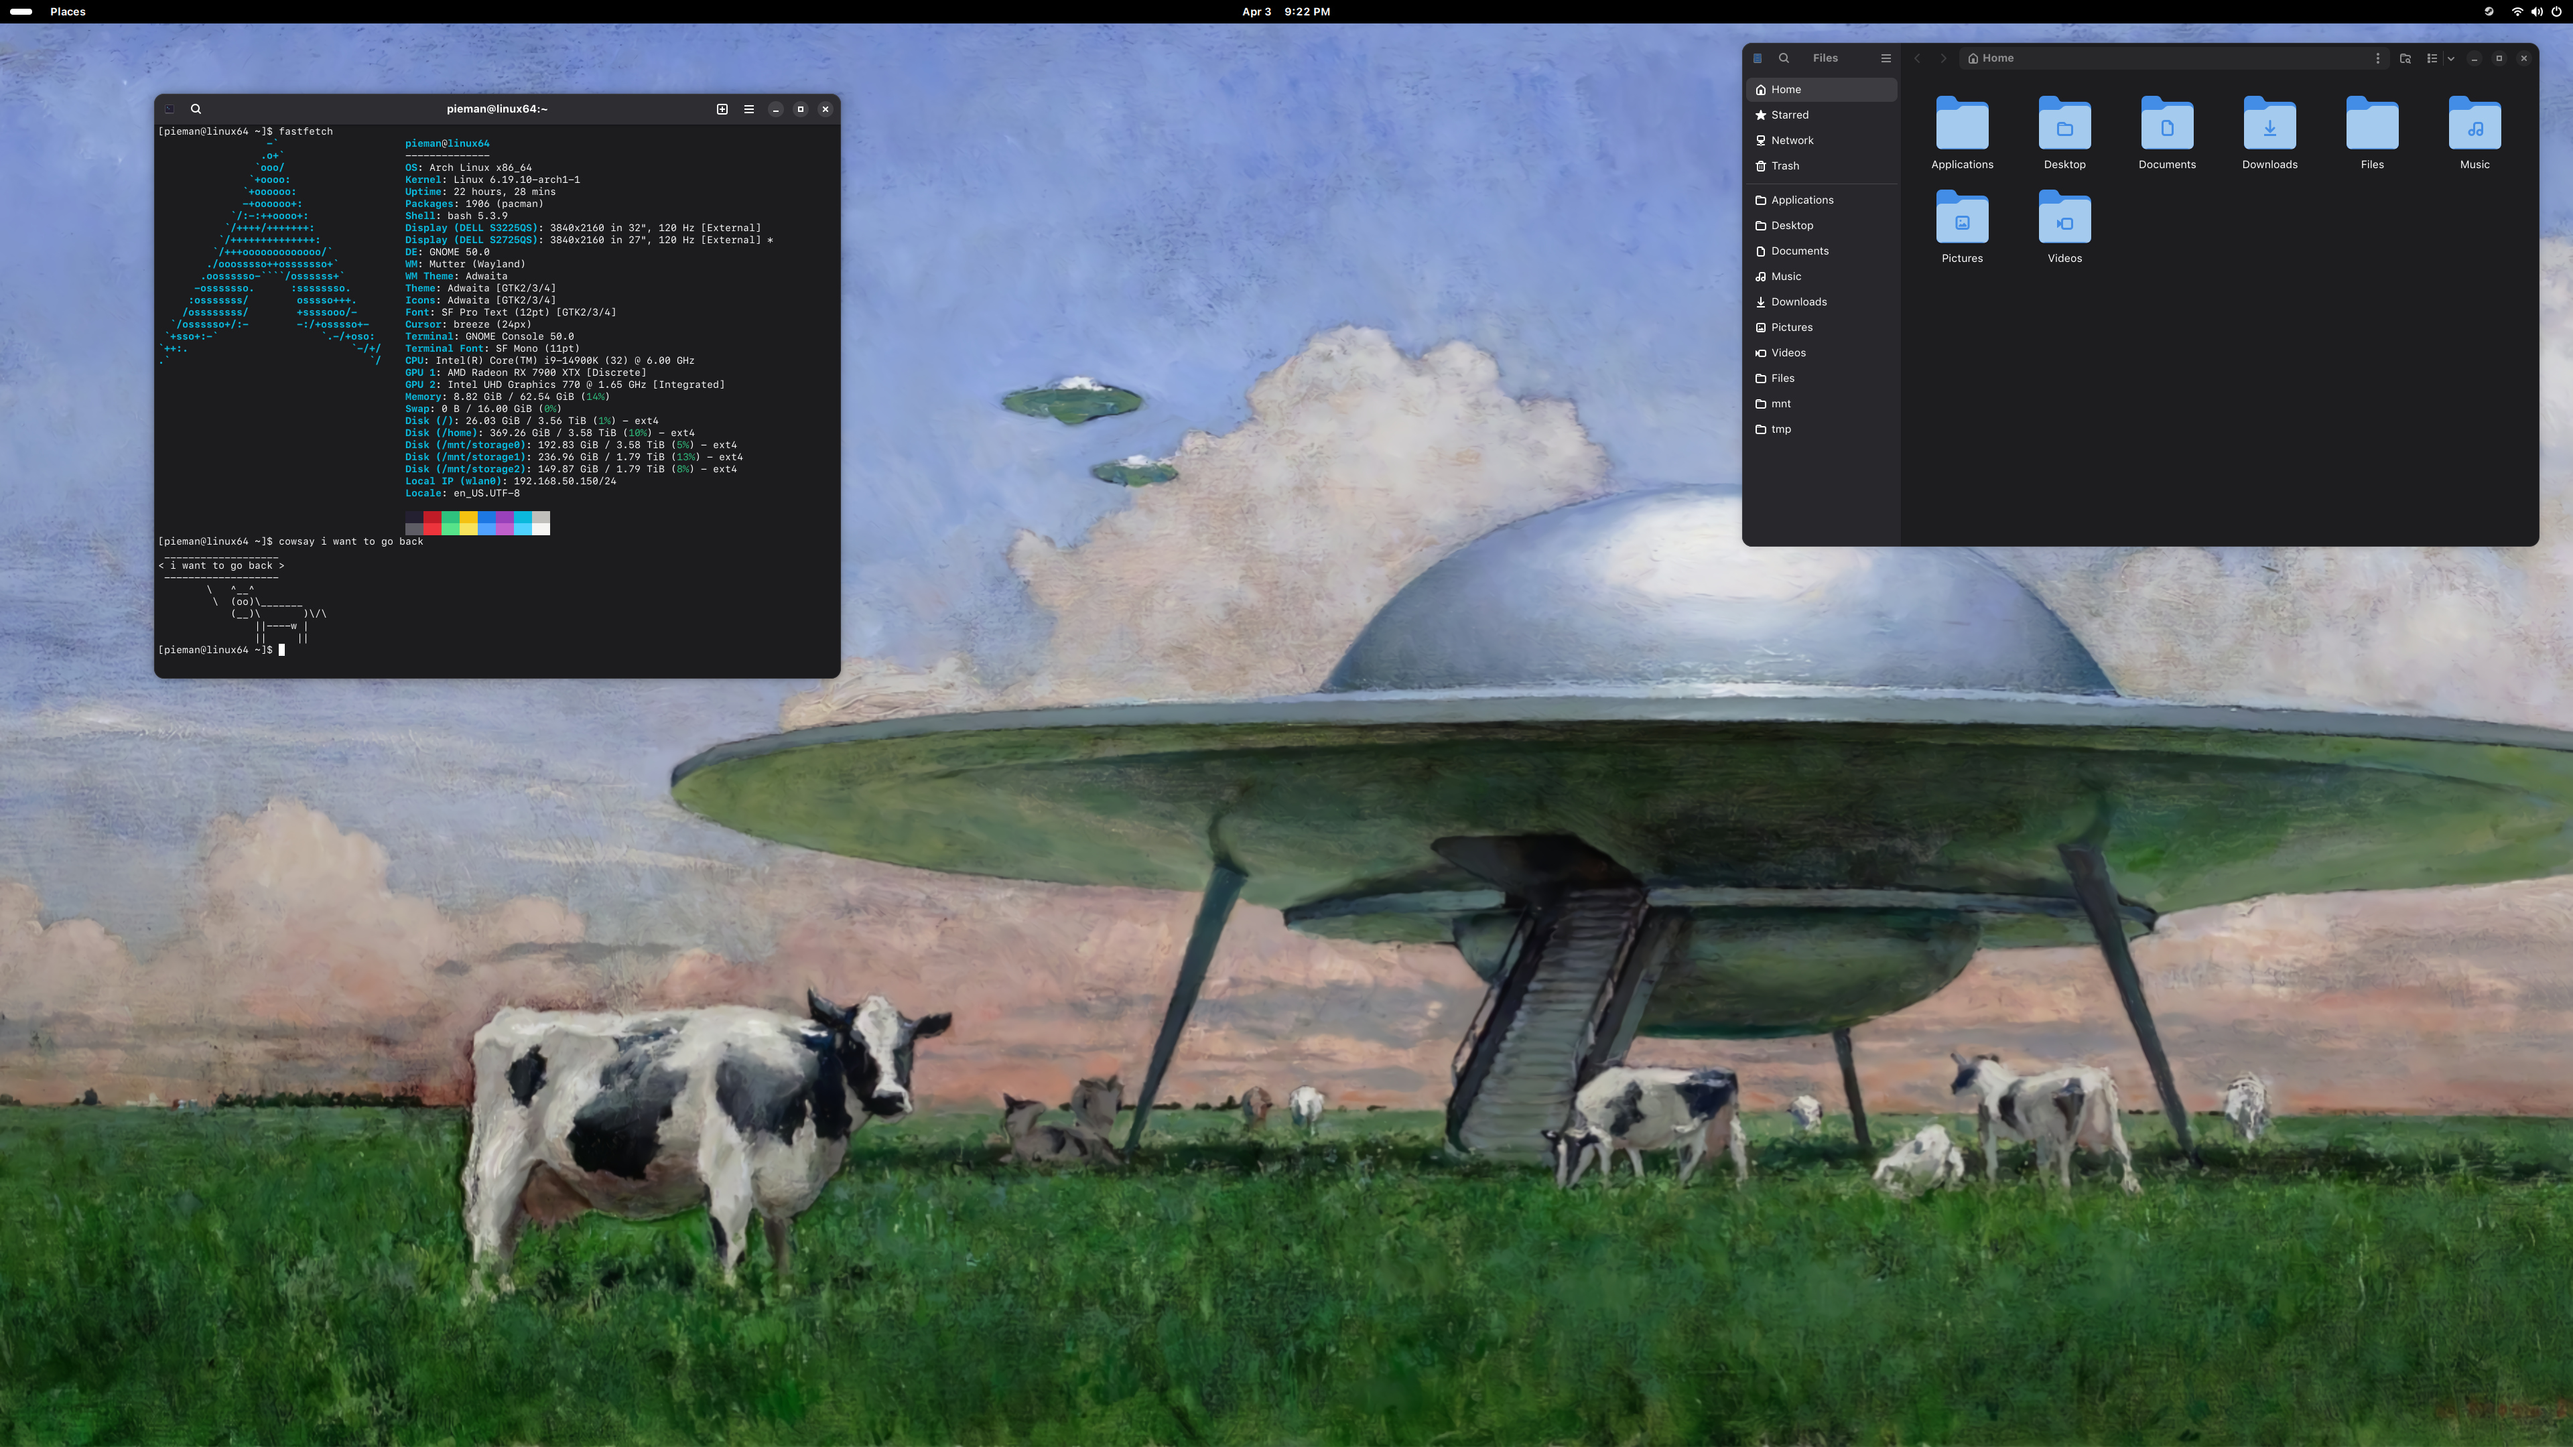2573x1447 pixels.
Task: Open the Places menu in top bar
Action: pos(68,12)
